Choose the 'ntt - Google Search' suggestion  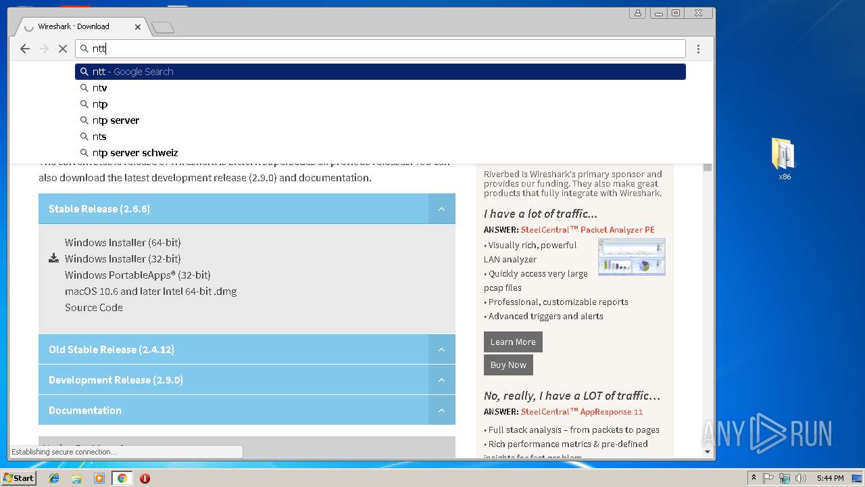[380, 72]
